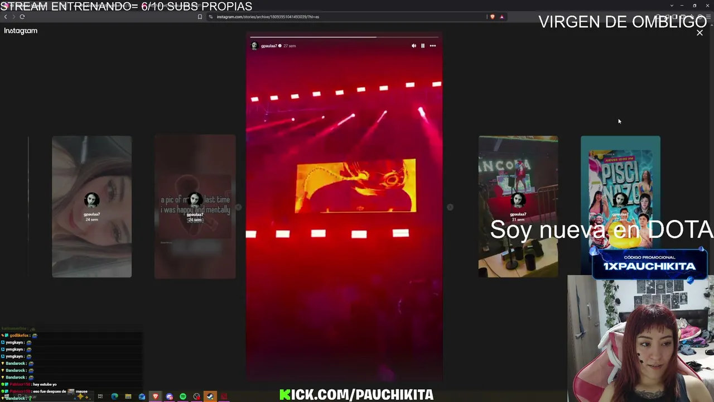The width and height of the screenshot is (714, 402).
Task: Open Task View on the taskbar
Action: point(100,396)
